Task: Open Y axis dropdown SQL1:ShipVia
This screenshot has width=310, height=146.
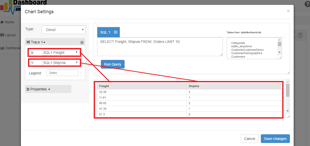Action: (61, 62)
